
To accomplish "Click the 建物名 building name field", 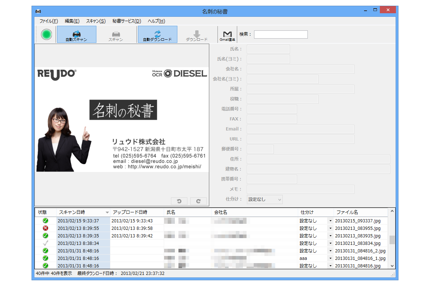I will (x=319, y=169).
